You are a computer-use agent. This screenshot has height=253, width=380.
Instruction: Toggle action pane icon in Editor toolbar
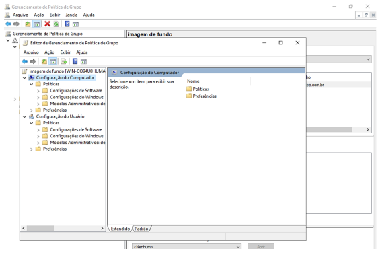click(x=83, y=62)
